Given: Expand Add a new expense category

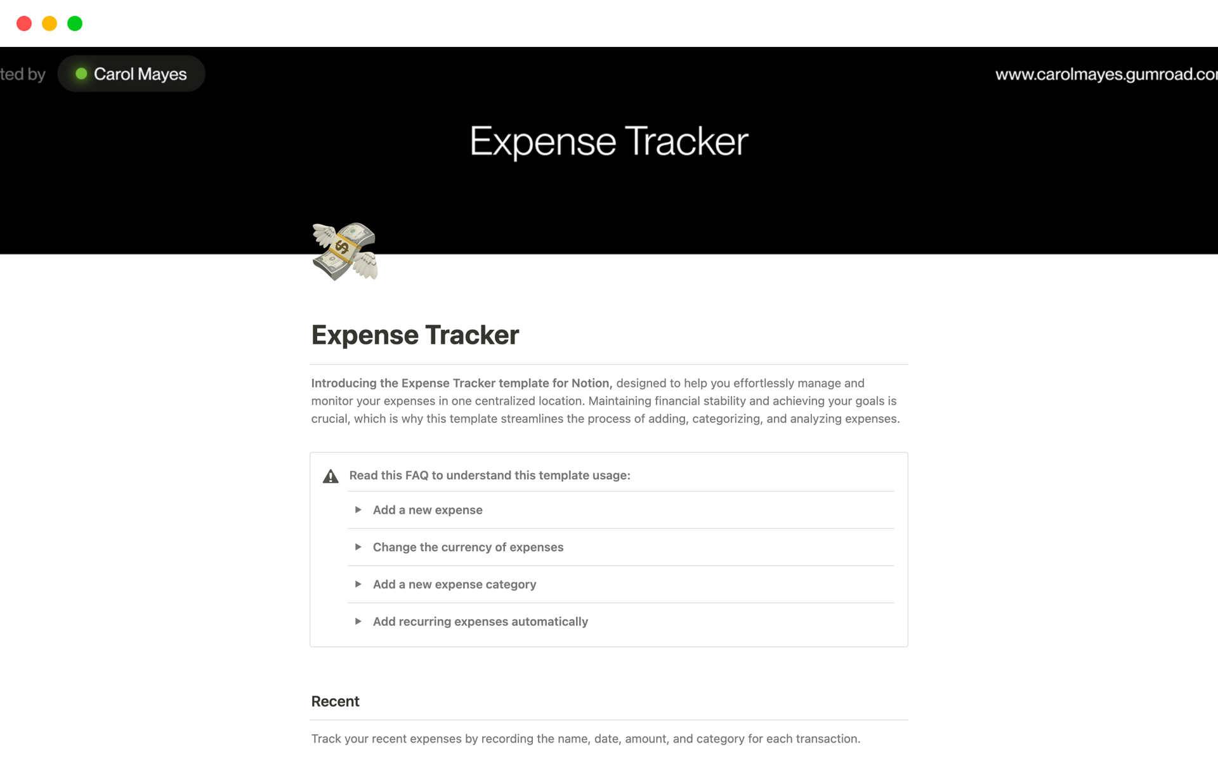Looking at the screenshot, I should 357,583.
